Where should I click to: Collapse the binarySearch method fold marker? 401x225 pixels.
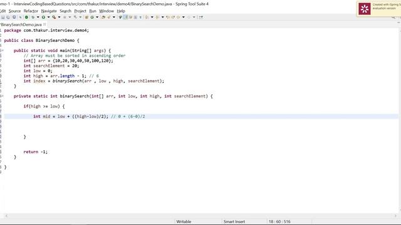click(3, 96)
